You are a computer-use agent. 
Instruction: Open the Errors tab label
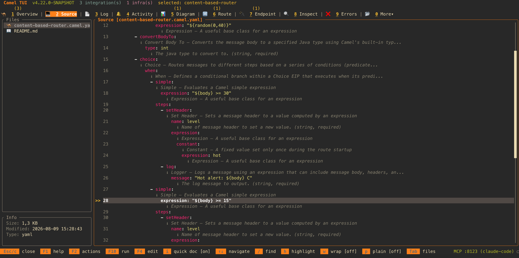[x=346, y=14]
